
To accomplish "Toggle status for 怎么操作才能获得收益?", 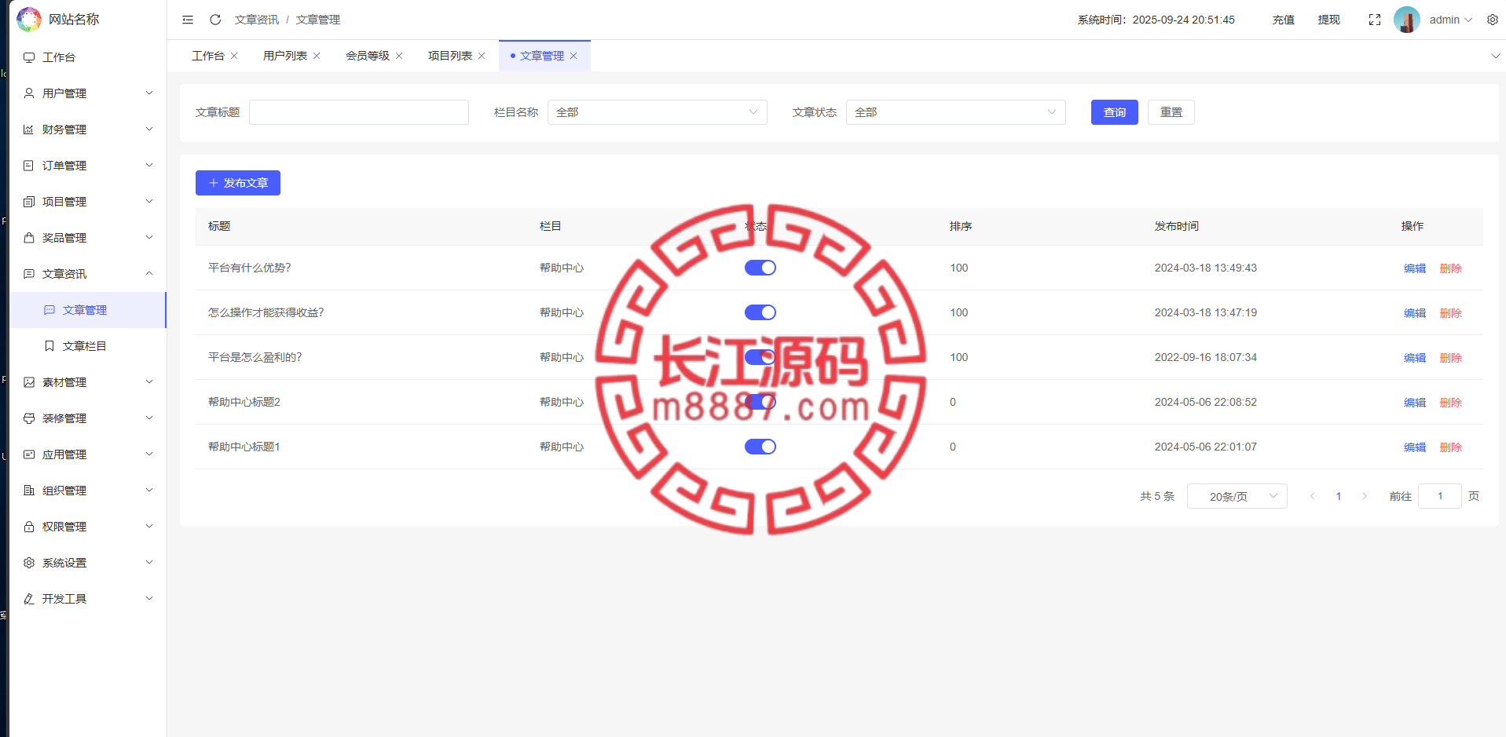I will pyautogui.click(x=760, y=312).
